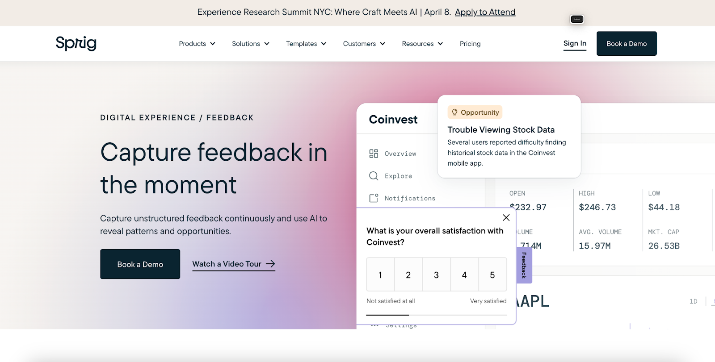Click the Not satisfied at all label
Screen dimensions: 715x362
tap(391, 301)
